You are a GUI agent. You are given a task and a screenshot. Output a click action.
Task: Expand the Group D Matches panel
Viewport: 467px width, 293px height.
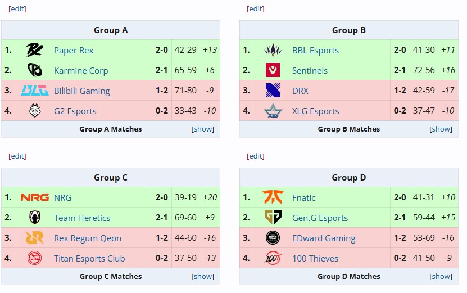pyautogui.click(x=441, y=276)
